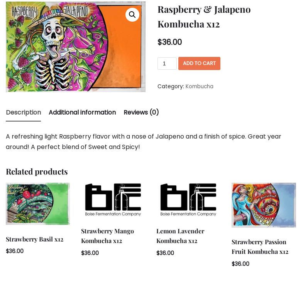Screen dimensions: 303x286
Task: Open the Lemon Lavender Kombucha x12 link
Action: (180, 236)
